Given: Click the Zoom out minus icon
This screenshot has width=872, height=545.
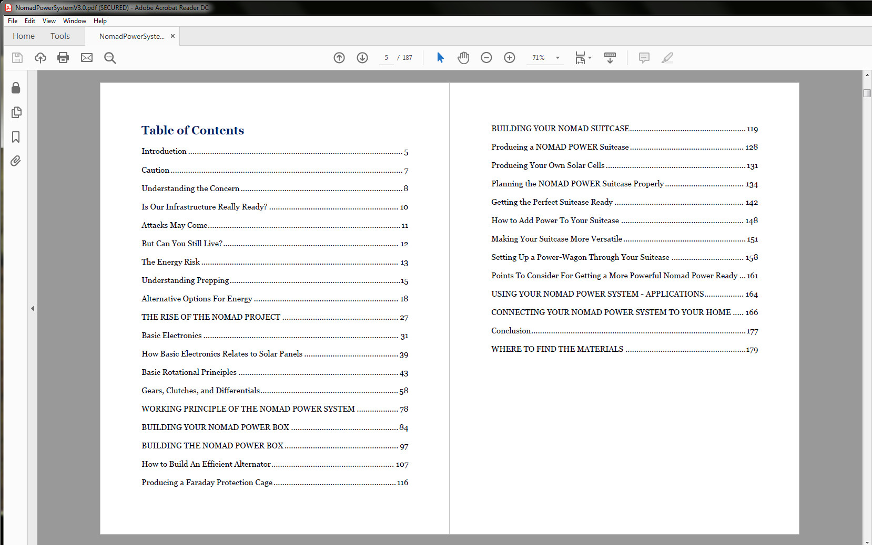Looking at the screenshot, I should point(486,58).
